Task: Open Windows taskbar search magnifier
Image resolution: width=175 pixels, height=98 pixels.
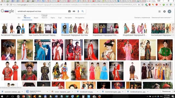Action: (x=7, y=96)
